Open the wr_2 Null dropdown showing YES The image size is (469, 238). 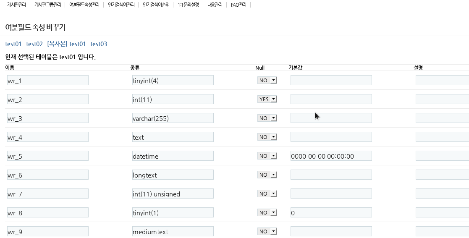[267, 99]
